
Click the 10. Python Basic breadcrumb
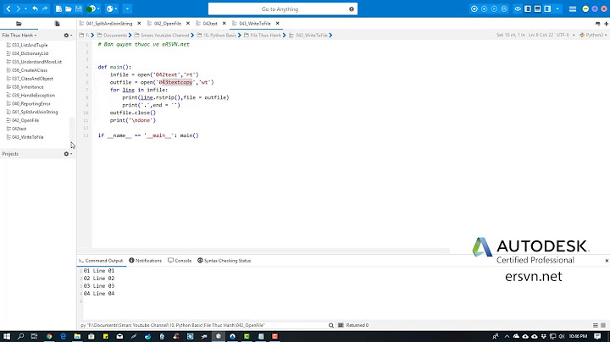click(219, 35)
